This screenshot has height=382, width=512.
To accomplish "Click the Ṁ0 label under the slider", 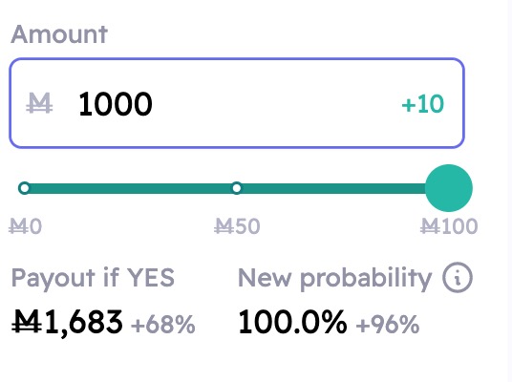I will point(25,226).
